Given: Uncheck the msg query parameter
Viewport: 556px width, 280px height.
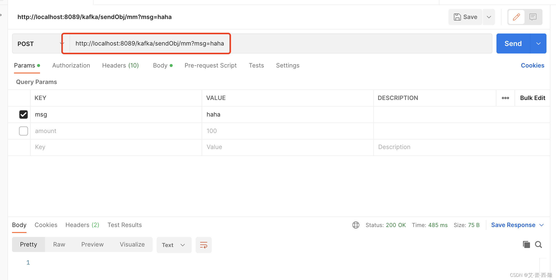Looking at the screenshot, I should (23, 114).
